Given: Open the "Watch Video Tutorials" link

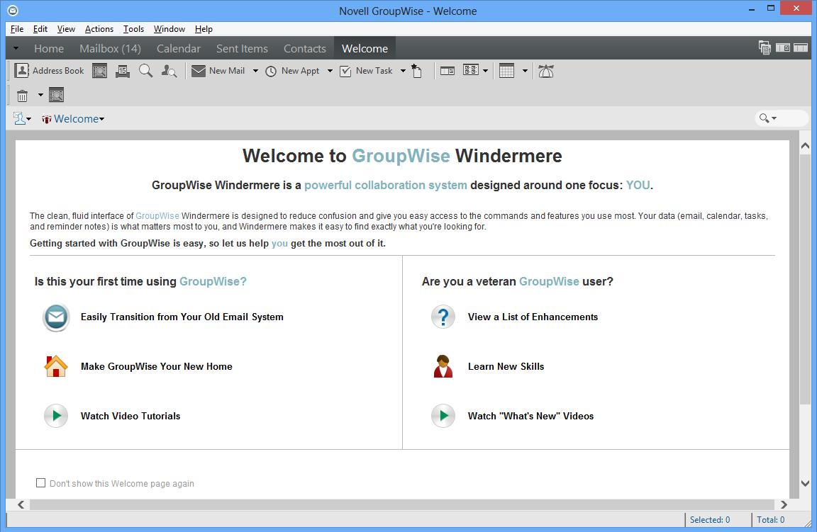Looking at the screenshot, I should [130, 416].
